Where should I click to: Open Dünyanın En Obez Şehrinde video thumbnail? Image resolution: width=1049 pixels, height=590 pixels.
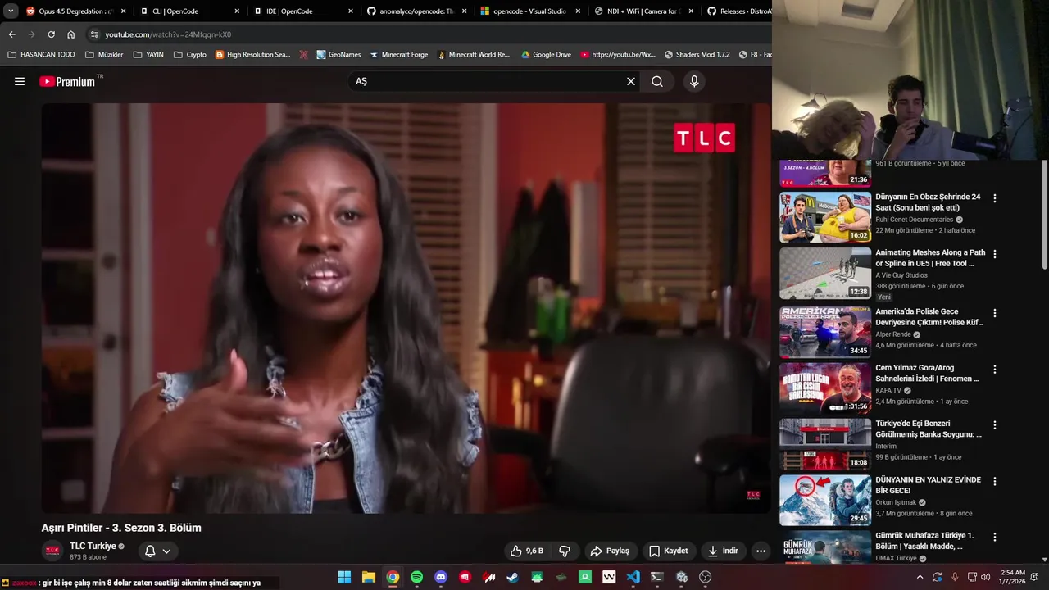(x=825, y=217)
